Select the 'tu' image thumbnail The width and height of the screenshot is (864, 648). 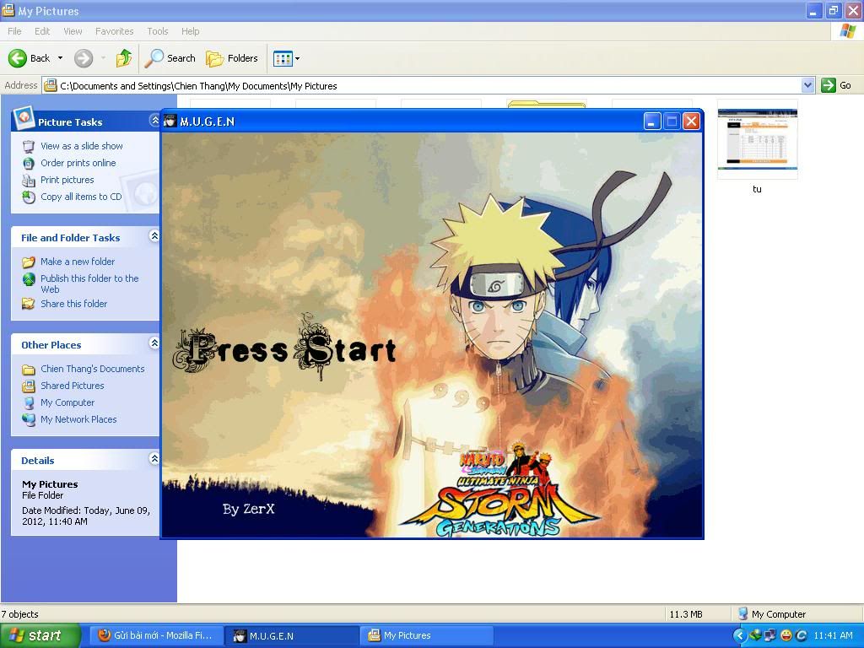(757, 140)
